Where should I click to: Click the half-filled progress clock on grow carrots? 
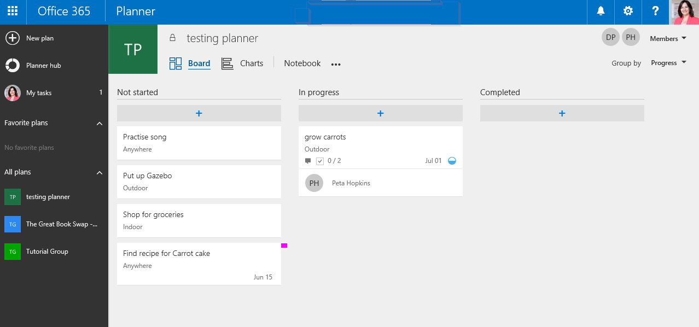452,160
